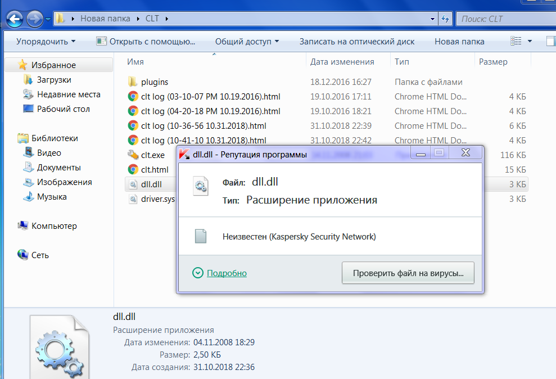
Task: Create folder via 'Новая папка' toolbar button
Action: (459, 42)
